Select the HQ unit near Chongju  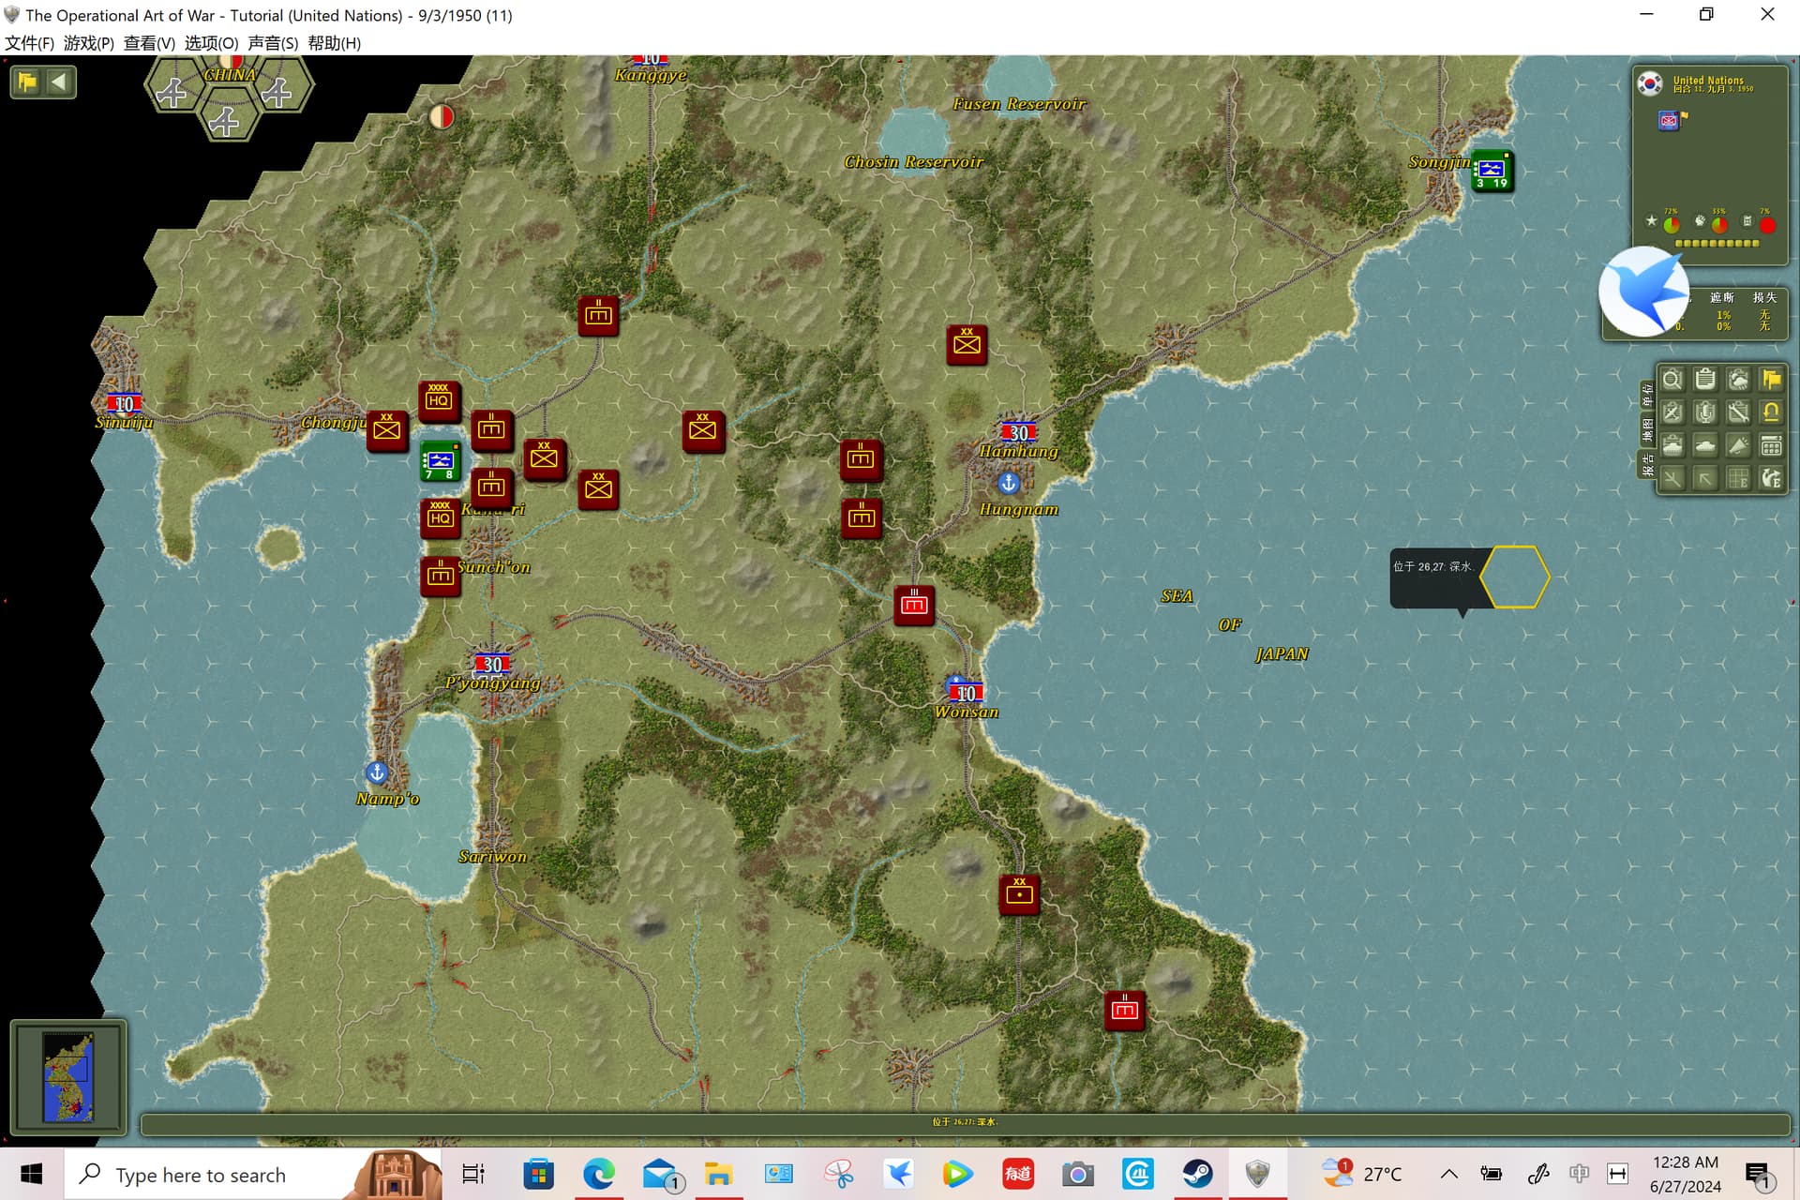tap(438, 400)
